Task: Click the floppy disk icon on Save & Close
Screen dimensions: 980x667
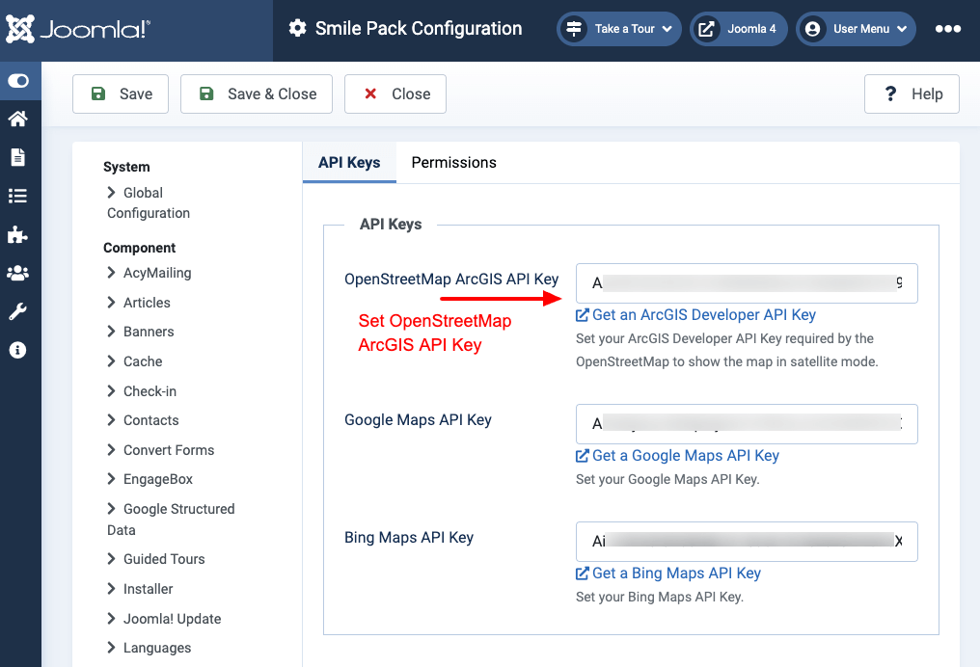Action: [x=206, y=93]
